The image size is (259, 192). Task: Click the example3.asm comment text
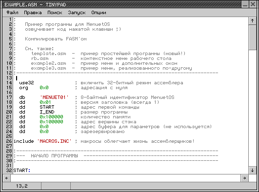click(x=49, y=68)
